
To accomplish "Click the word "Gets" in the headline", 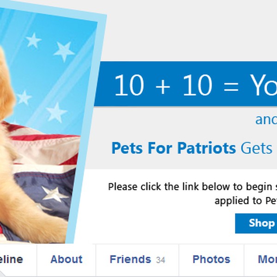I will click(257, 148).
